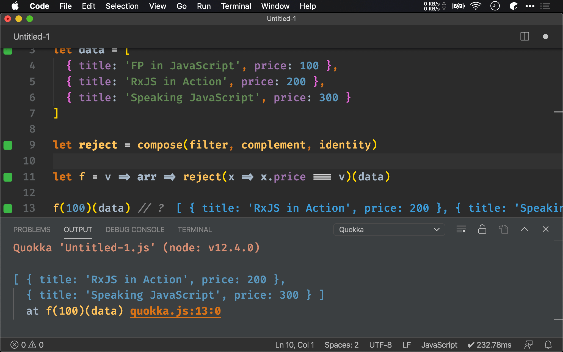Select the PROBLEMS tab in panel
The width and height of the screenshot is (563, 352).
(x=32, y=230)
